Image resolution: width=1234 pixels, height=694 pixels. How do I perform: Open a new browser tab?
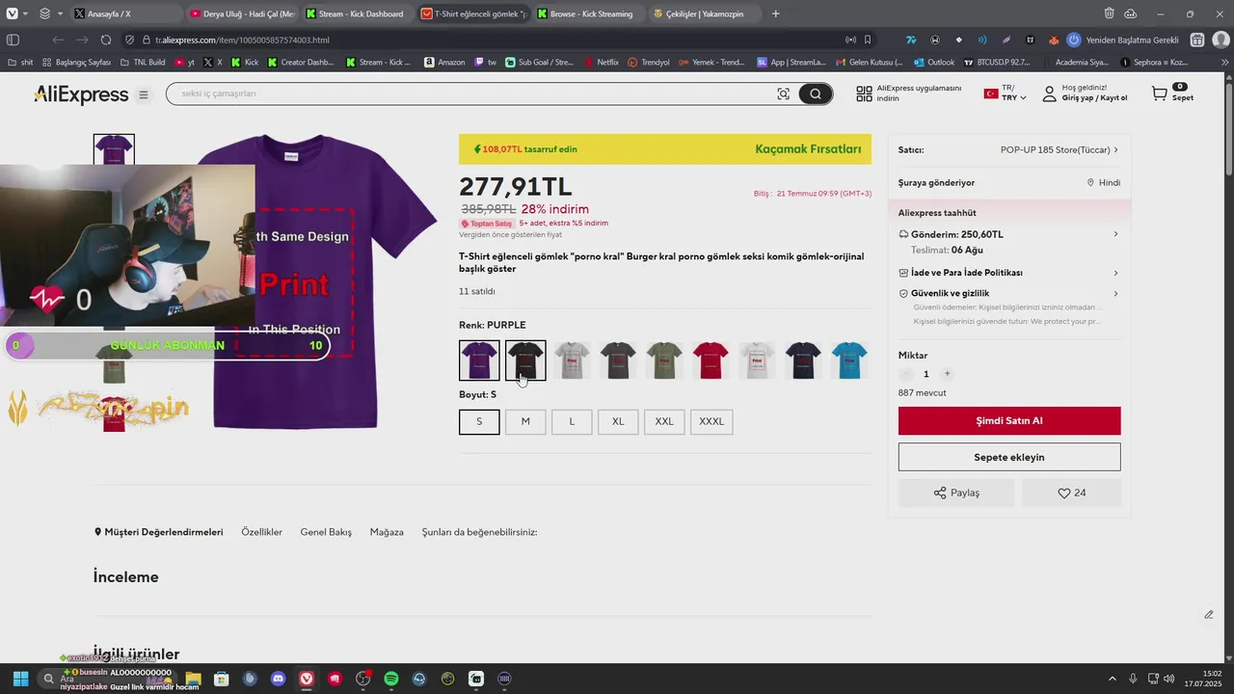[776, 13]
